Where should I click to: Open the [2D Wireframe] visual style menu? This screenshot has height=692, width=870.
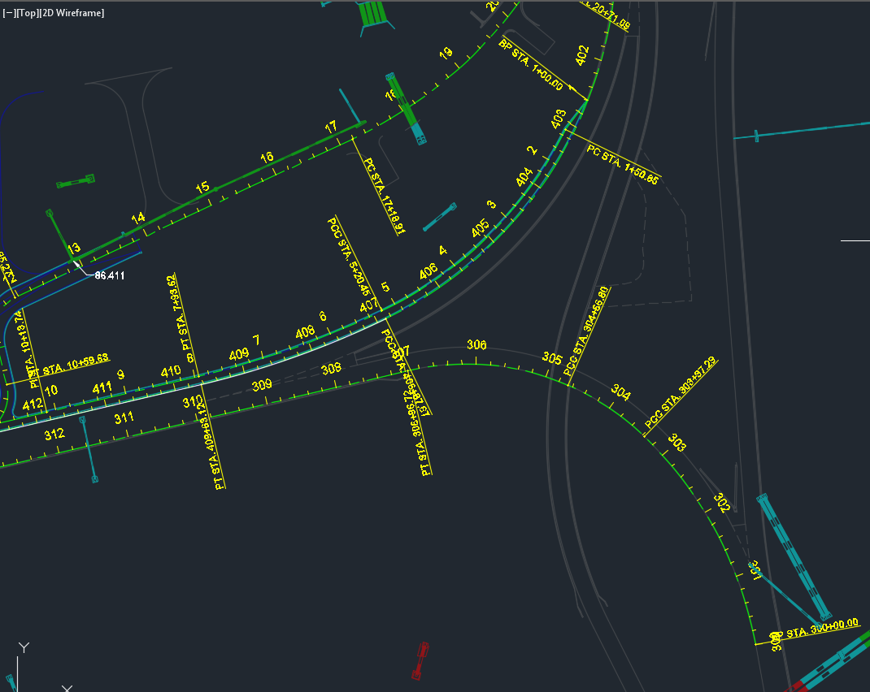click(73, 12)
